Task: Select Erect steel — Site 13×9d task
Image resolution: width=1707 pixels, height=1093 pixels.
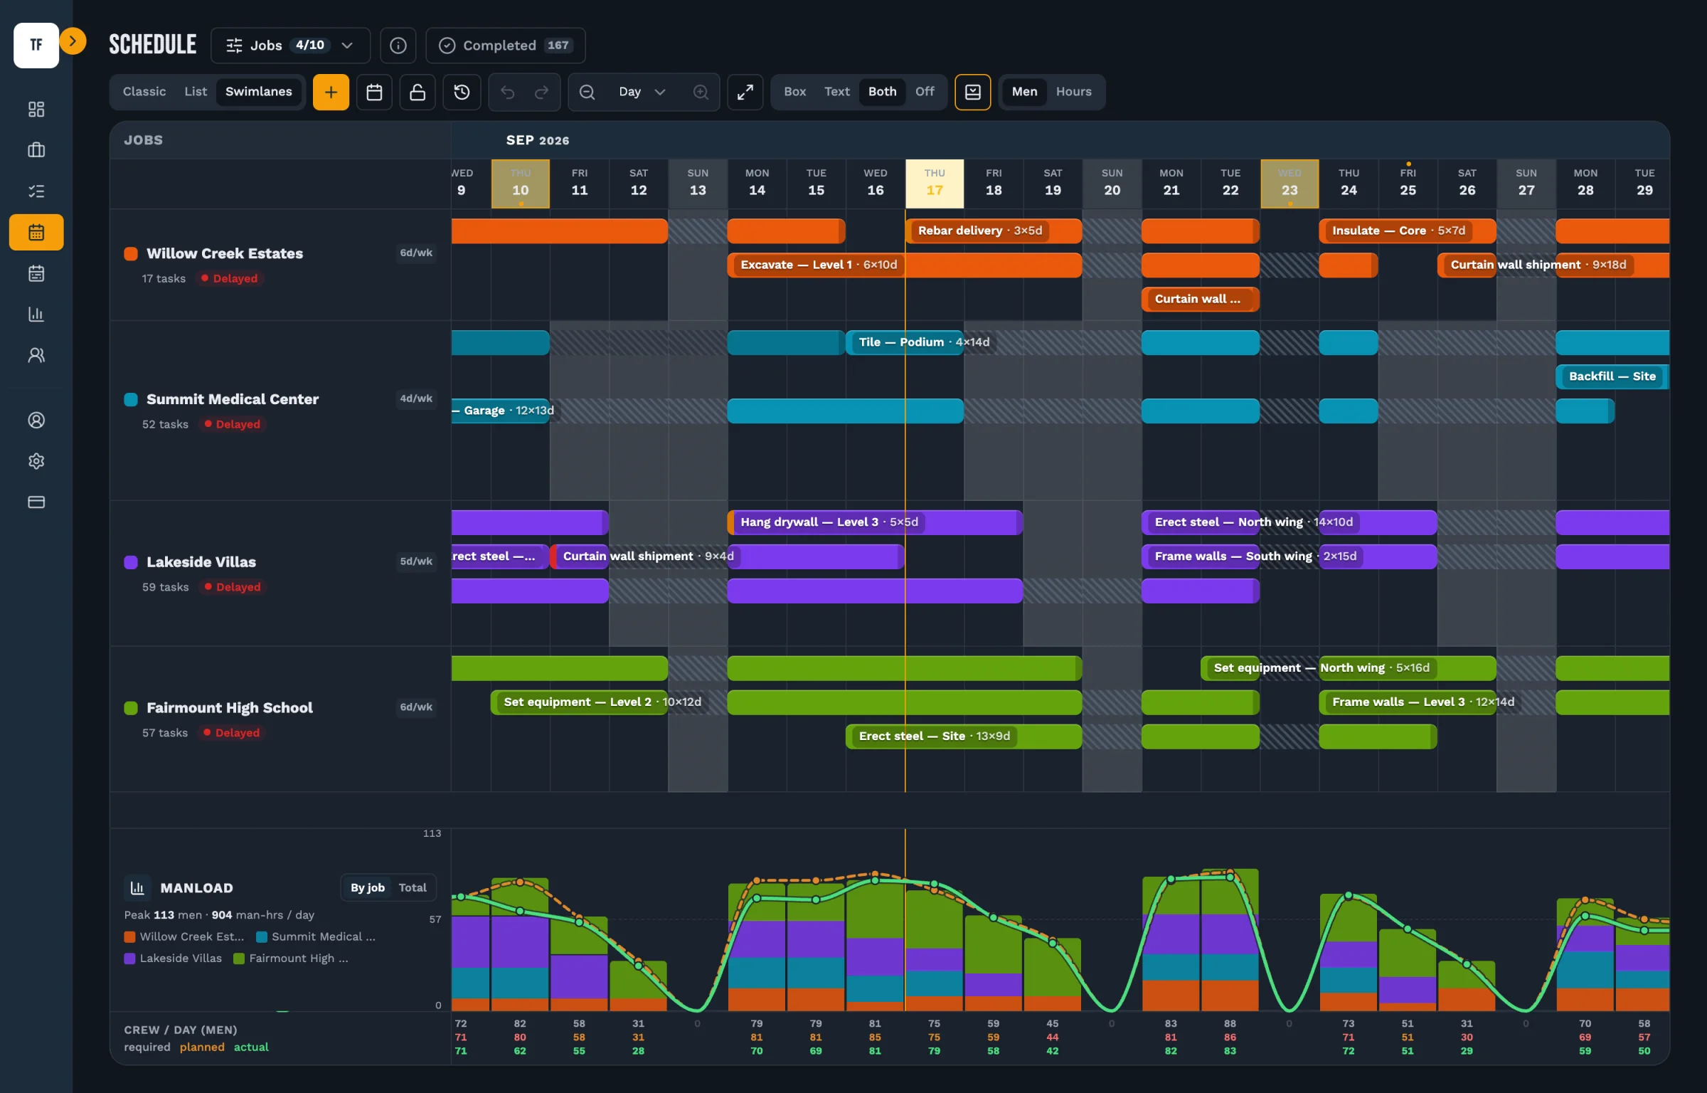Action: 964,736
